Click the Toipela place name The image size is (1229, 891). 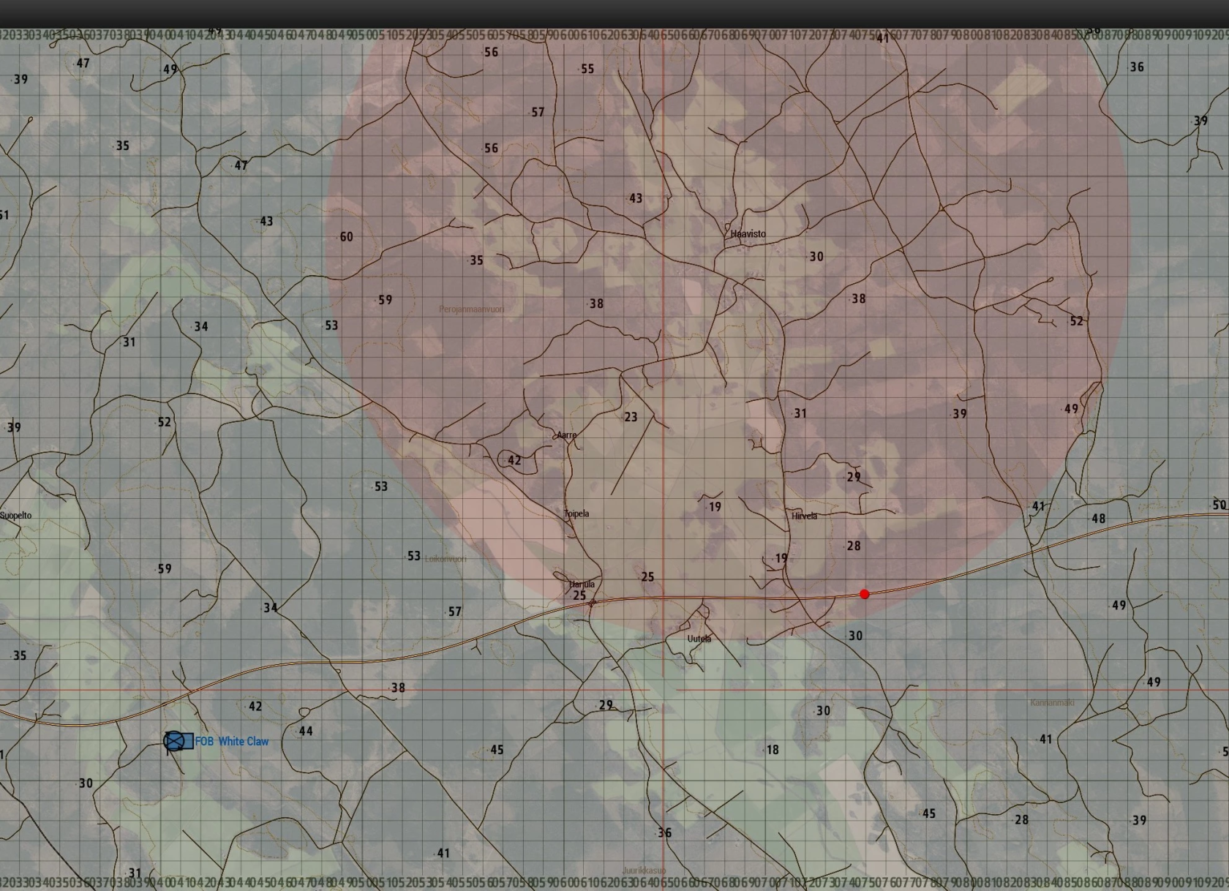click(575, 514)
